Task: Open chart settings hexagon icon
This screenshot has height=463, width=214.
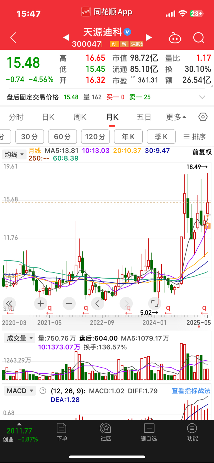Action: pos(203,117)
